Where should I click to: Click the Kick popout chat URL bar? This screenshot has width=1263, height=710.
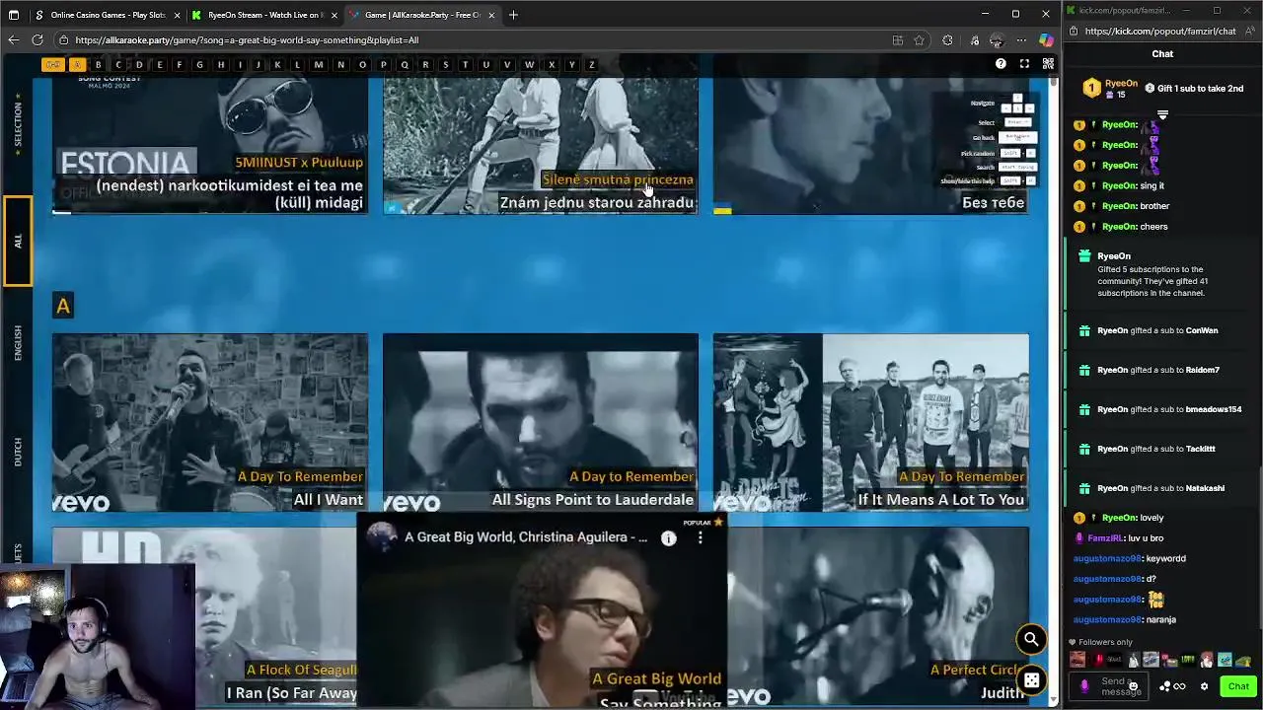point(1160,32)
